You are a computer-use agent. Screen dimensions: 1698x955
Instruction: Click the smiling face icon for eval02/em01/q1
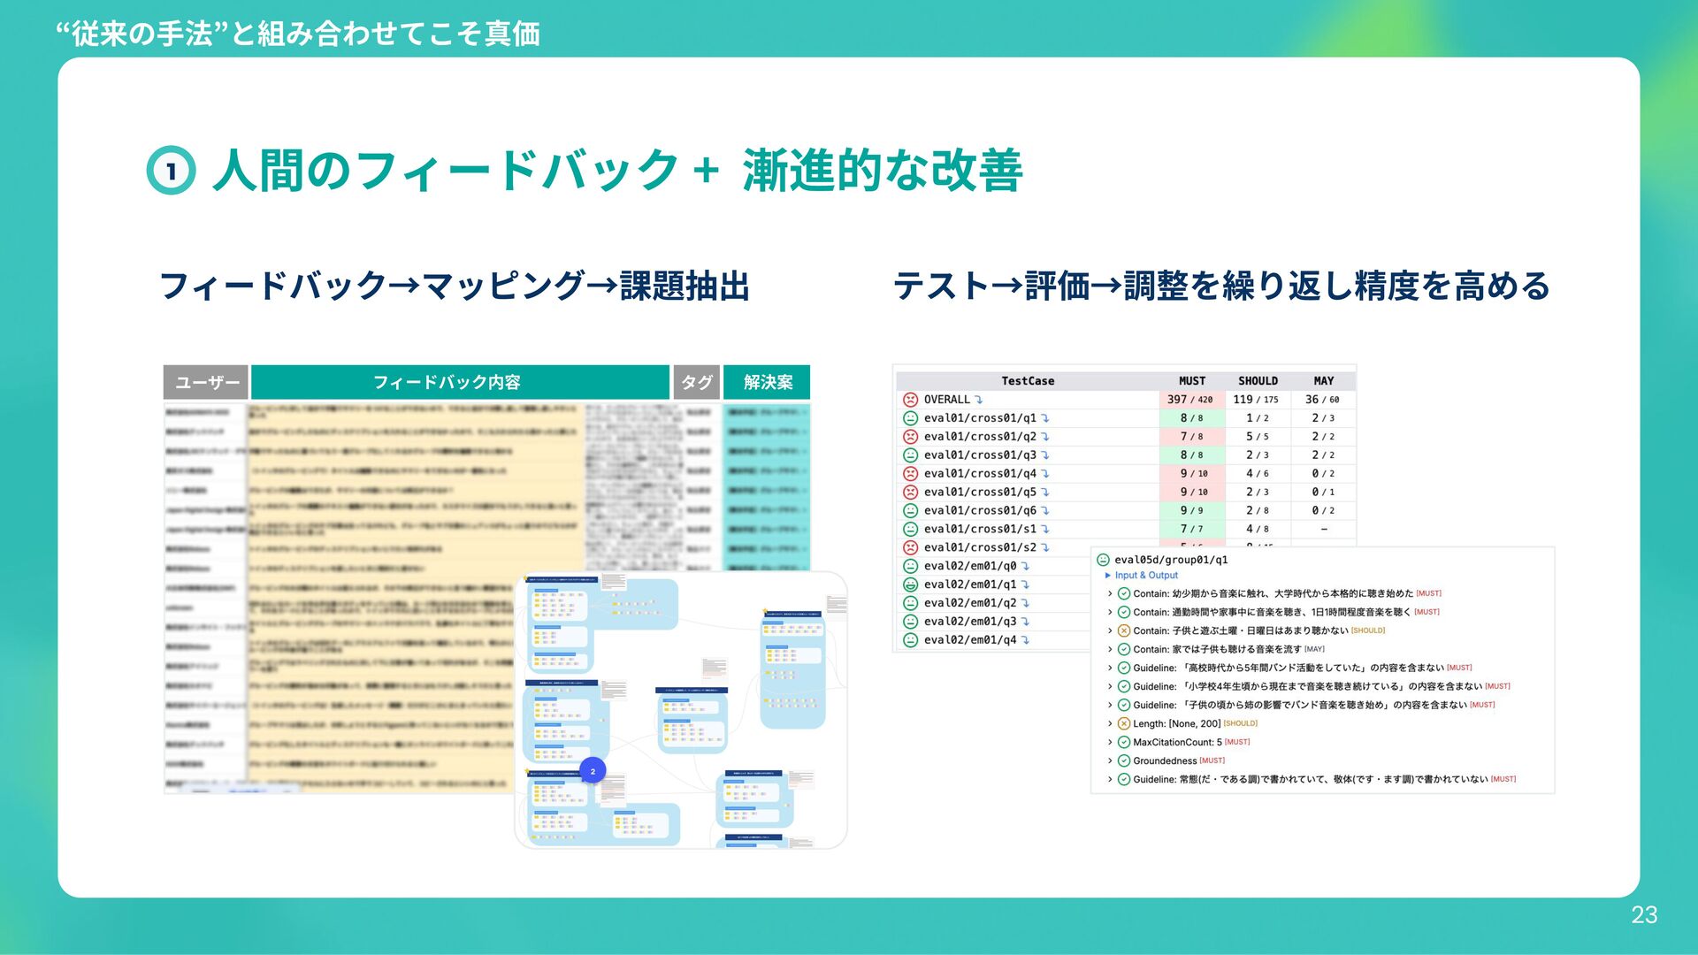pos(910,584)
